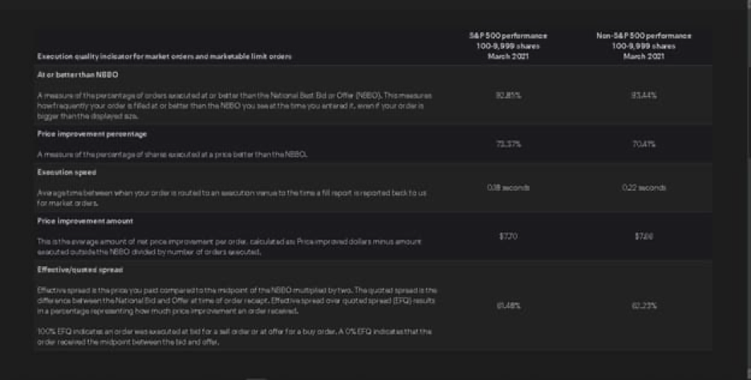Select the Non-S&P 500 effective/quoted spread value
Screen dimensions: 751x380
pos(643,305)
